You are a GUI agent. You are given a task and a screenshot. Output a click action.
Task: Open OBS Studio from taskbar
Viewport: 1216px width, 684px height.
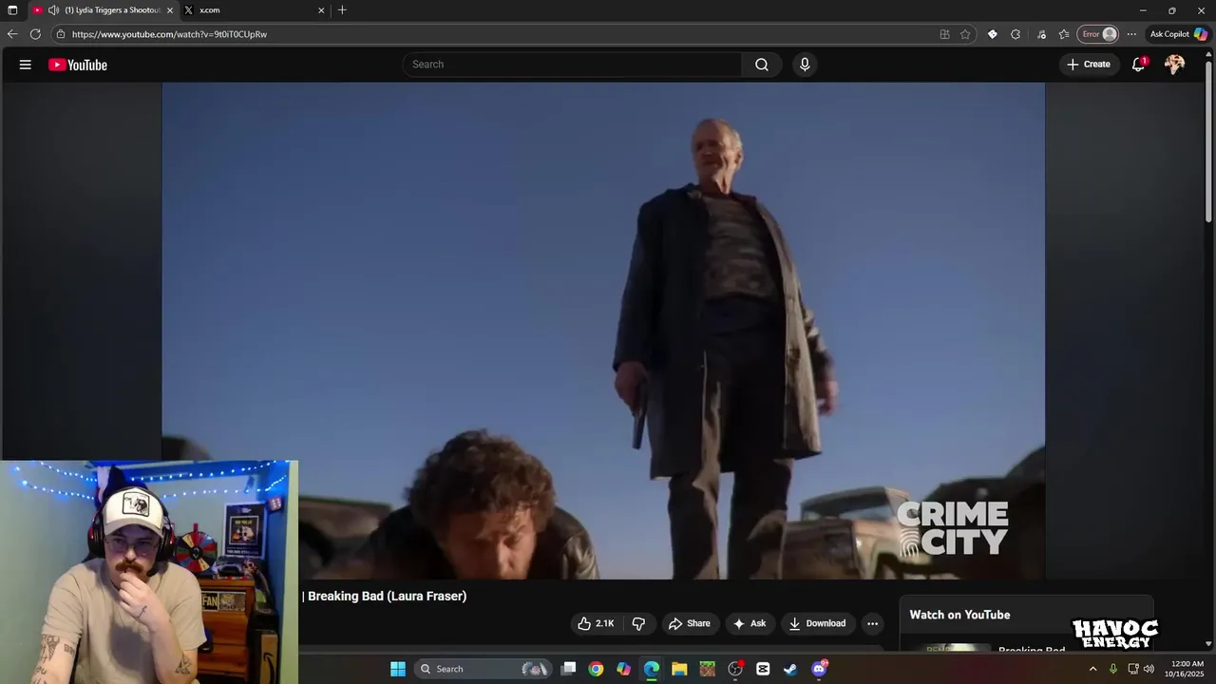[735, 669]
